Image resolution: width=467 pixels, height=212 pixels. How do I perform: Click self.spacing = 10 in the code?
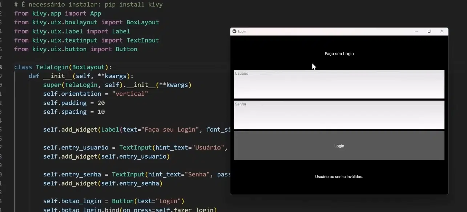(73, 111)
